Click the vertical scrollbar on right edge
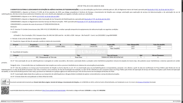Screen dimensions: 183x103 point(182,51)
